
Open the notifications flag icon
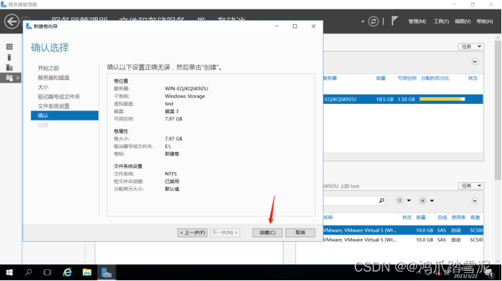(395, 21)
